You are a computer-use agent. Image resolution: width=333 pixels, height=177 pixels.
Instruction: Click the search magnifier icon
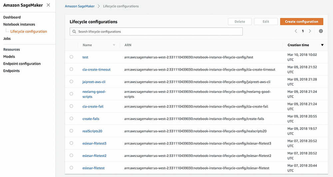click(x=74, y=32)
